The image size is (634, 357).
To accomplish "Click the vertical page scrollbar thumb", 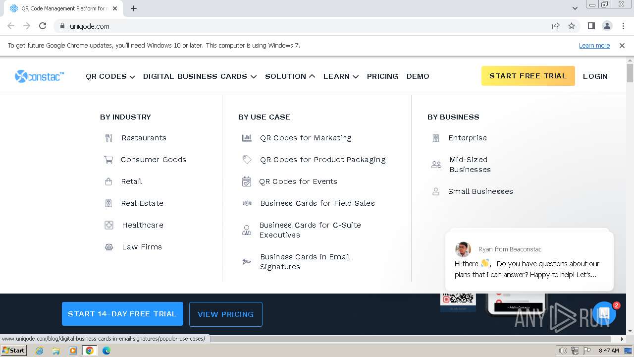I will tap(630, 73).
